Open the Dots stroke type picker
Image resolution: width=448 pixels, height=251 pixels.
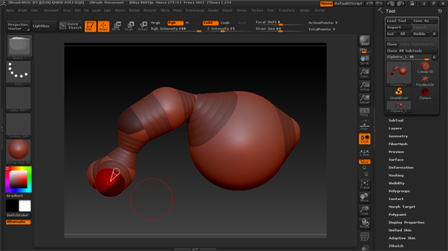[x=19, y=73]
